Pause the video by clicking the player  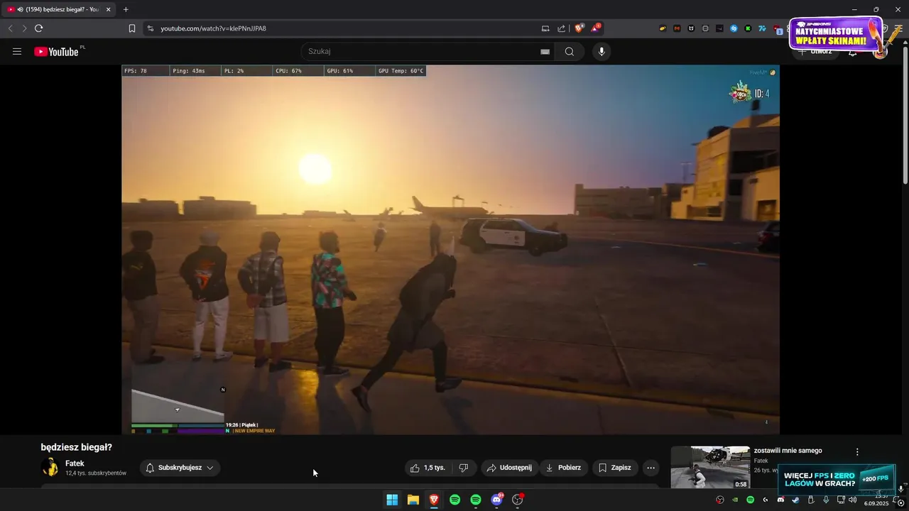coord(450,250)
